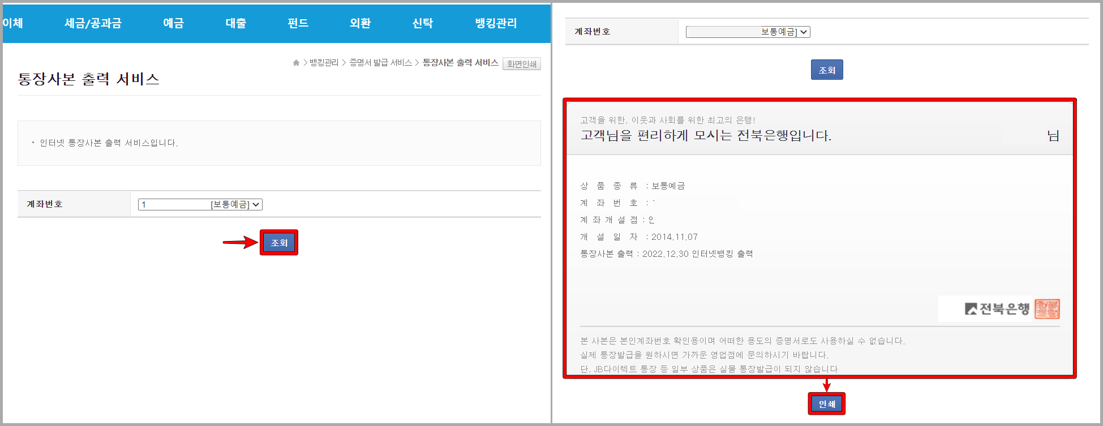Select '계좌번호' label in right panel
The width and height of the screenshot is (1103, 426).
[x=593, y=32]
